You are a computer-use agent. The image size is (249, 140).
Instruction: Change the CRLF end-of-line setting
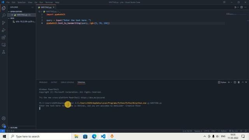214,131
